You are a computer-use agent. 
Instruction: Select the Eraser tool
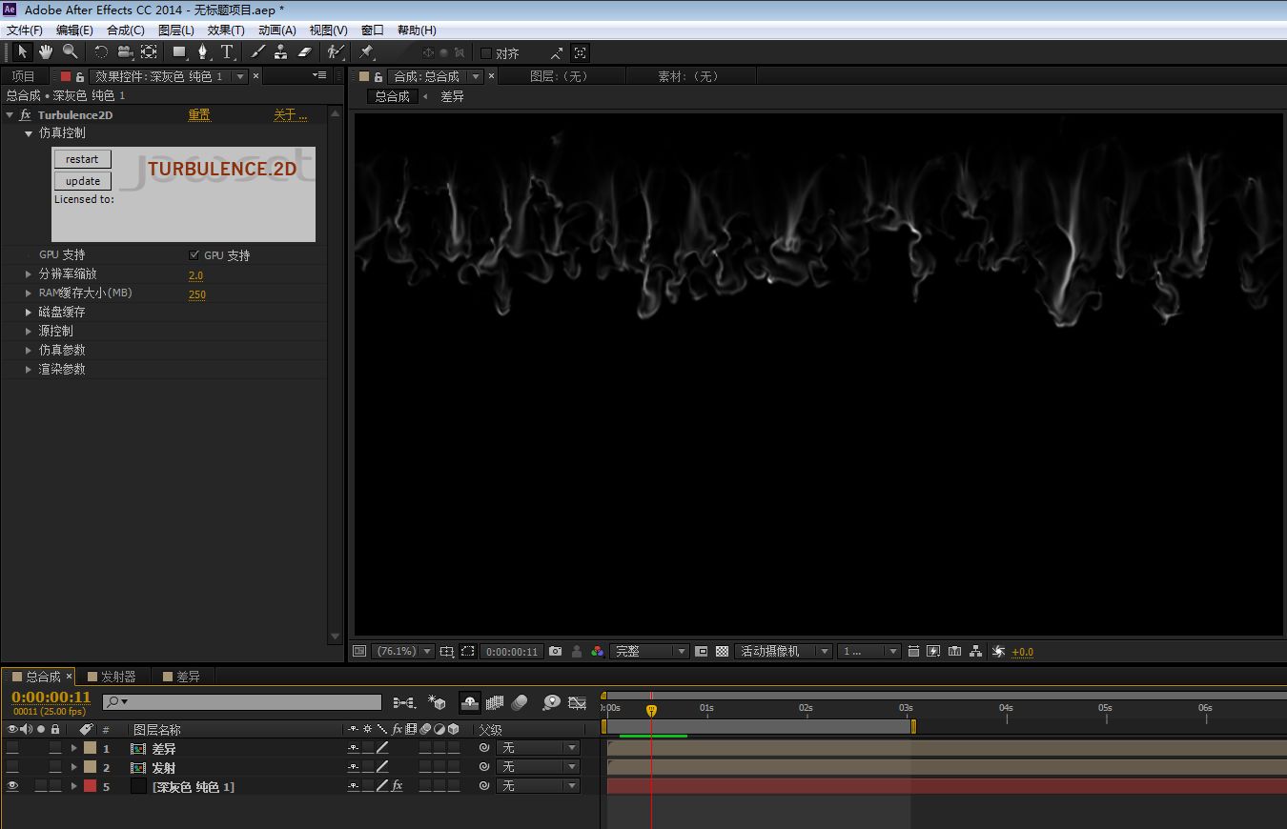tap(305, 52)
